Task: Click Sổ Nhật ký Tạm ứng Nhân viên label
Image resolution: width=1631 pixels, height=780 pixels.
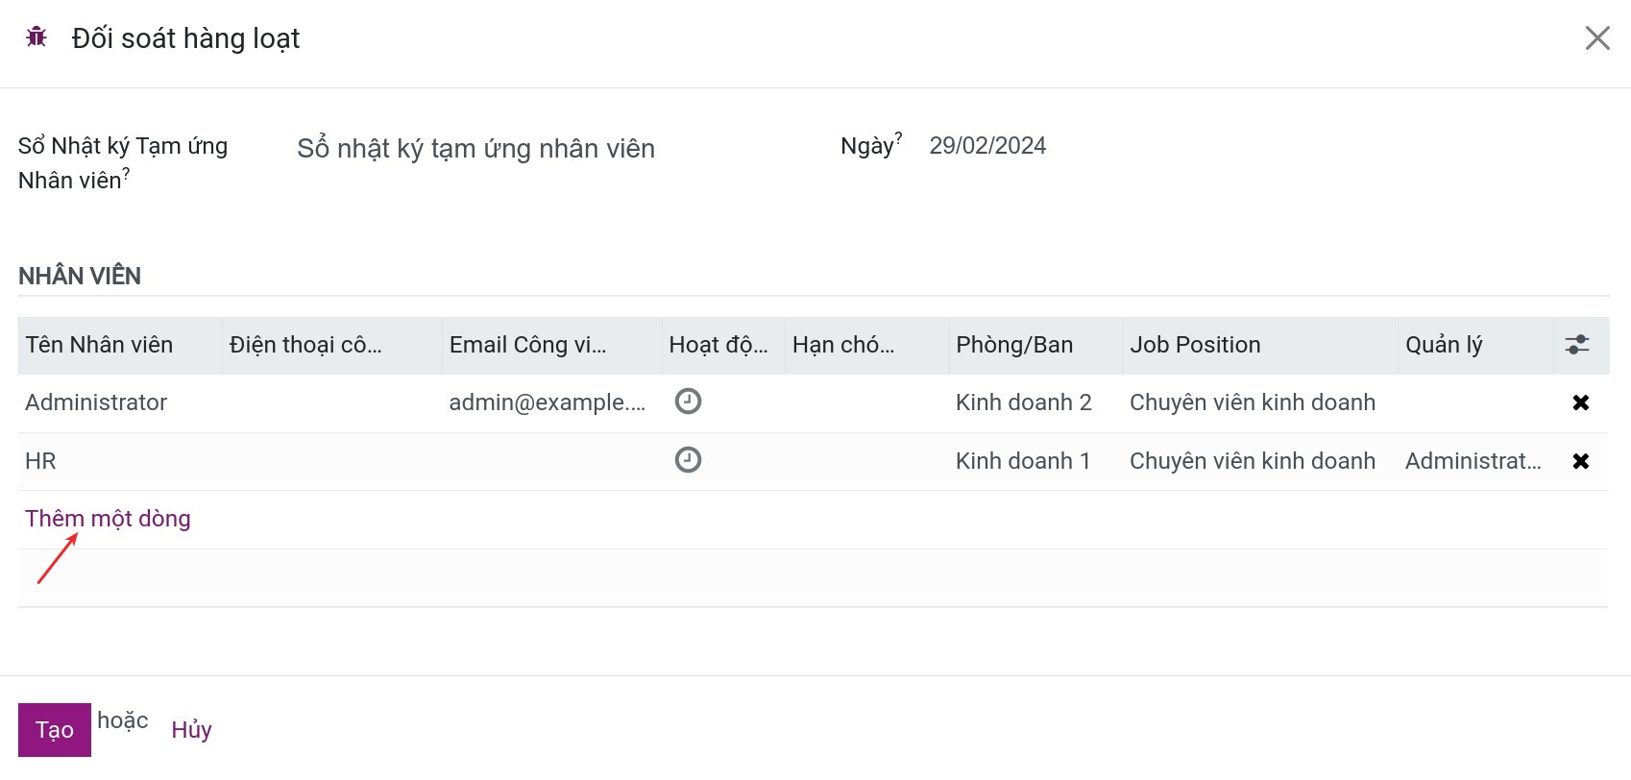Action: (123, 162)
